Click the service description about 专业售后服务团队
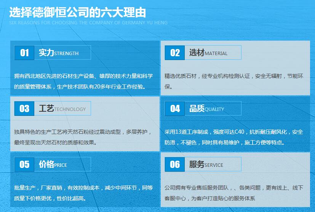The height and width of the screenshot is (212, 315). 234,193
